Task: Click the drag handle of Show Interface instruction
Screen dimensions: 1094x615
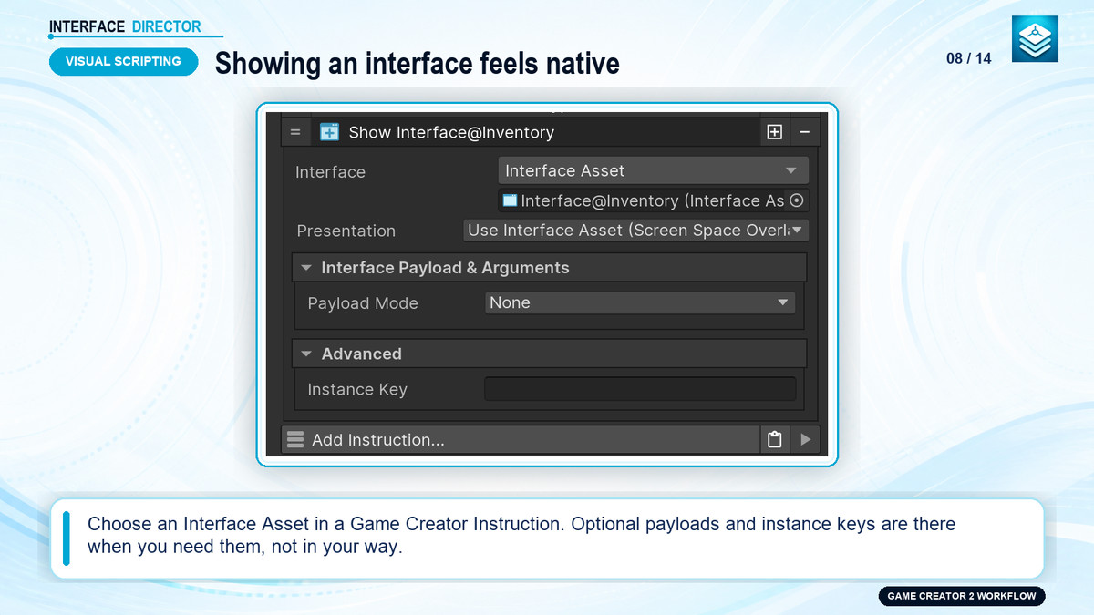Action: 295,132
